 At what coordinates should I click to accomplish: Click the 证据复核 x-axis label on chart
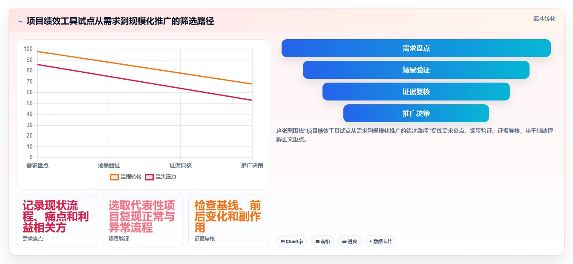(x=181, y=165)
